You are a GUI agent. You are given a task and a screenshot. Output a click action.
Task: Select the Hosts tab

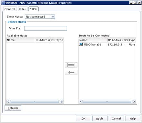[33, 9]
